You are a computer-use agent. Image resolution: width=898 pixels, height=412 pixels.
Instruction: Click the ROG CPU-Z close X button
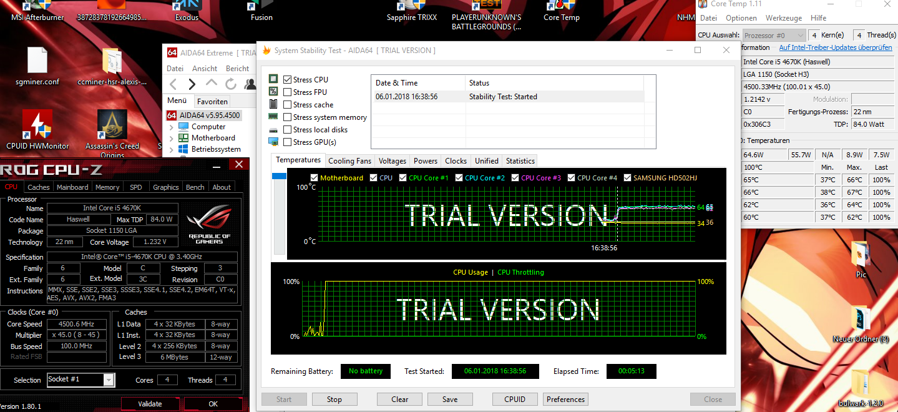click(239, 165)
